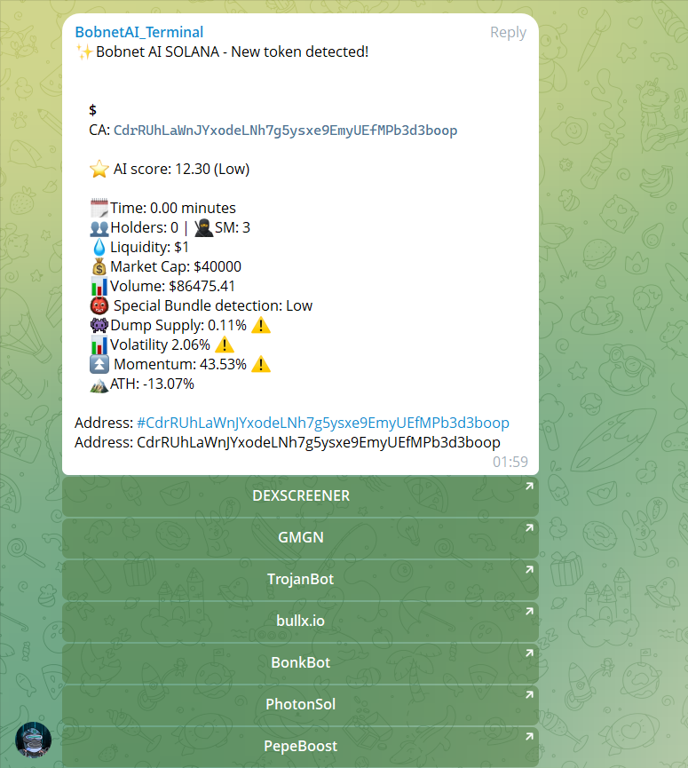Open the bullx.io button
Screen dimensions: 688x768
300,621
